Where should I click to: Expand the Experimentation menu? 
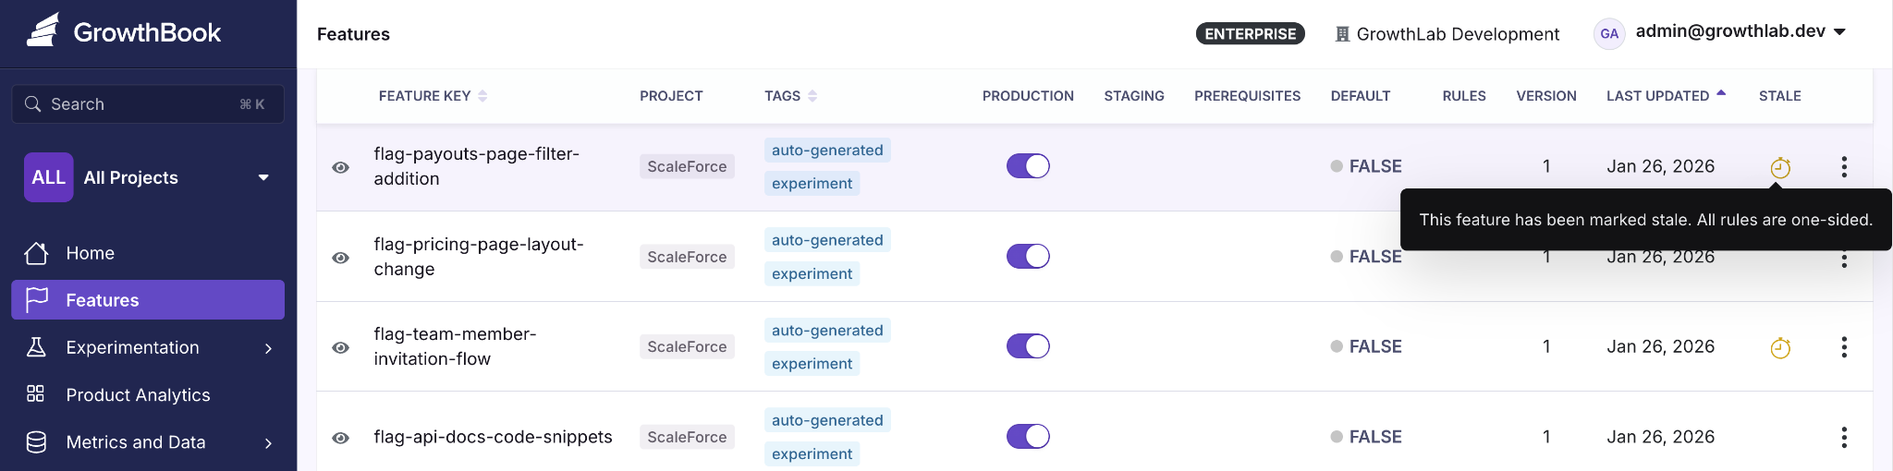pyautogui.click(x=148, y=347)
